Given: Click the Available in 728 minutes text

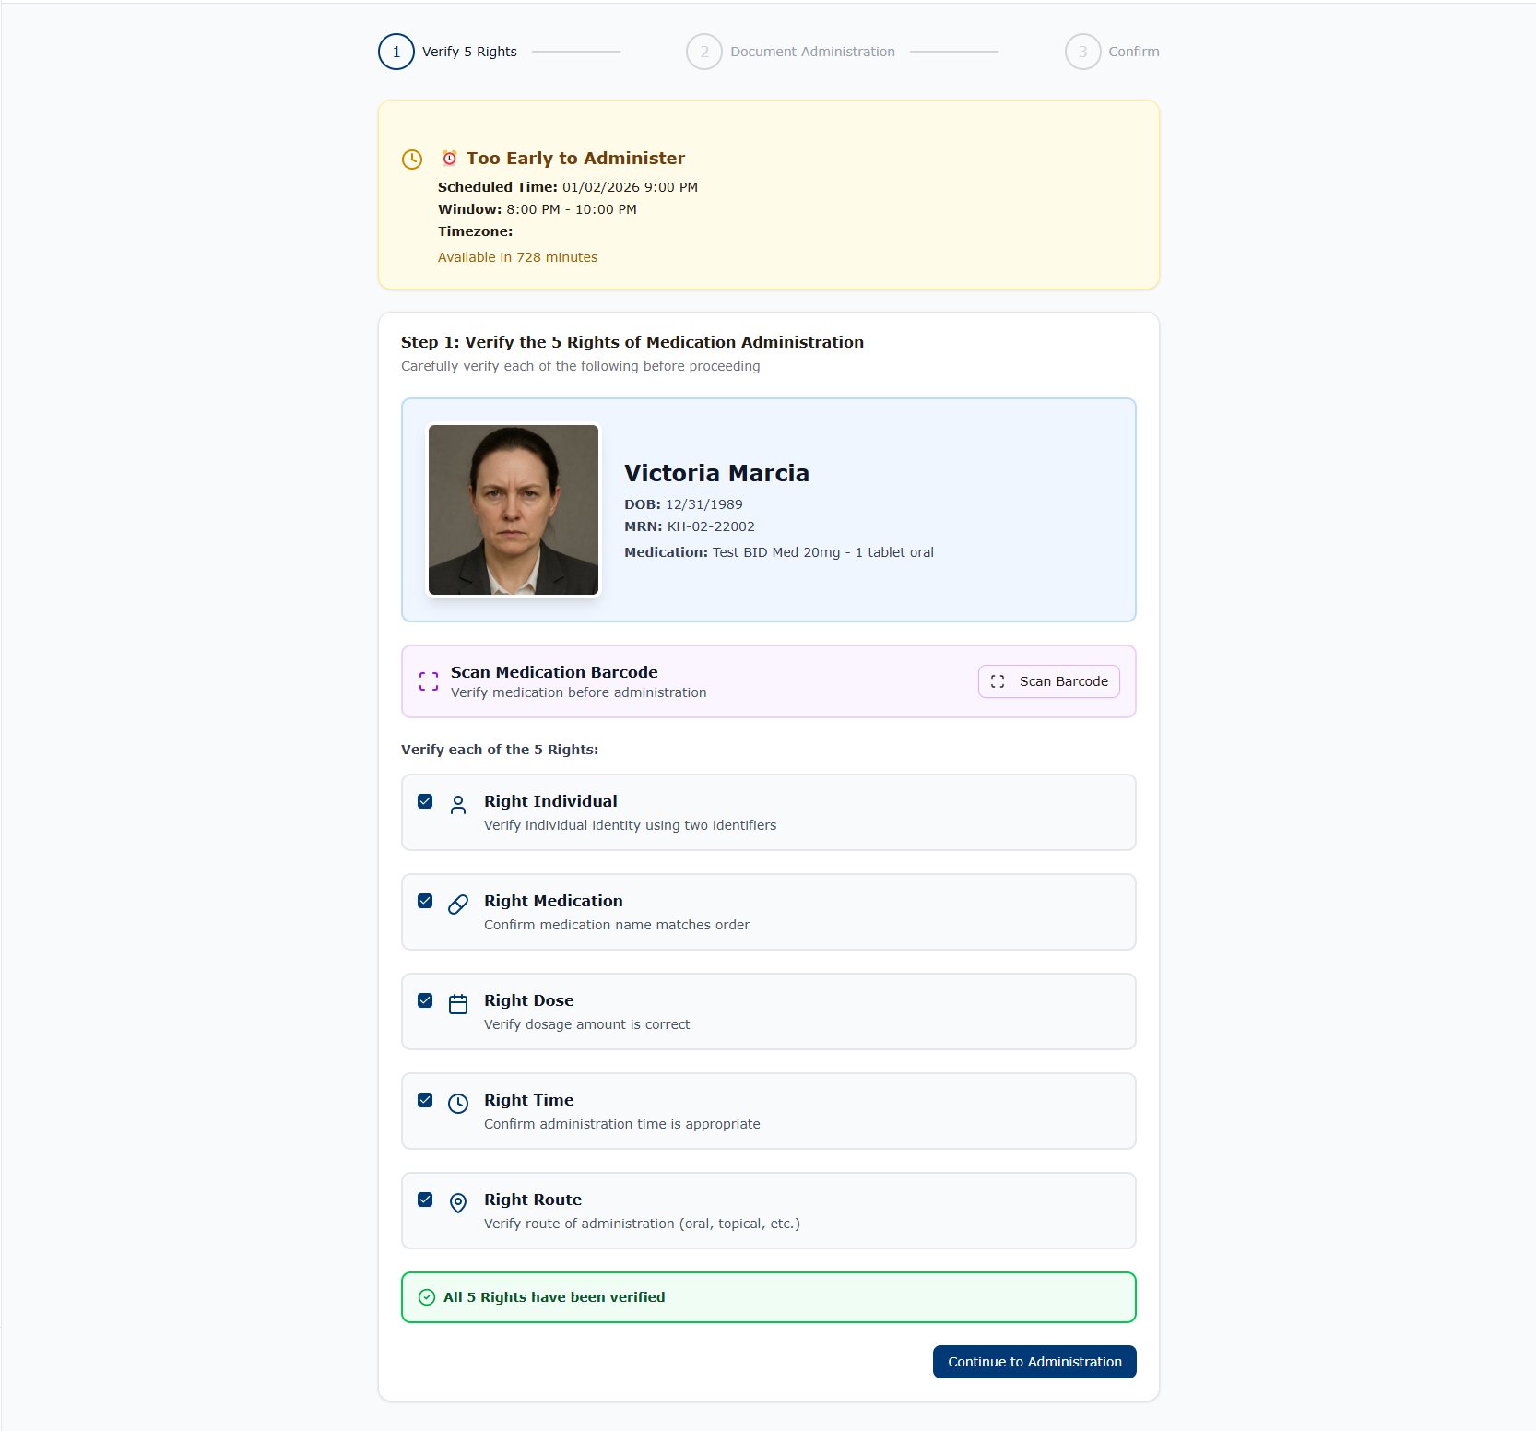Looking at the screenshot, I should coord(517,257).
